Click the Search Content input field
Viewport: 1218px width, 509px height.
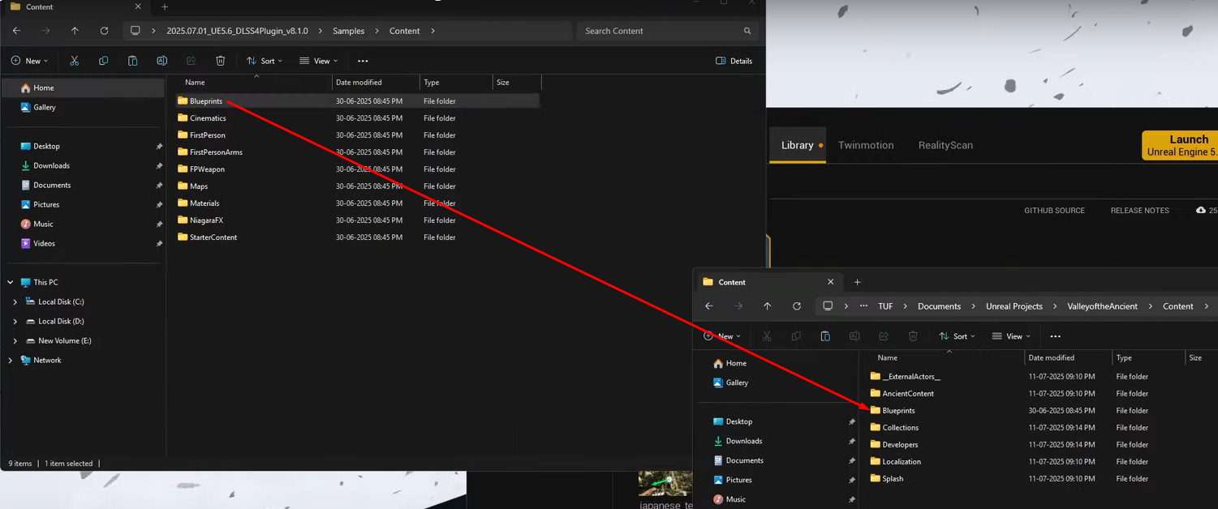pos(661,31)
